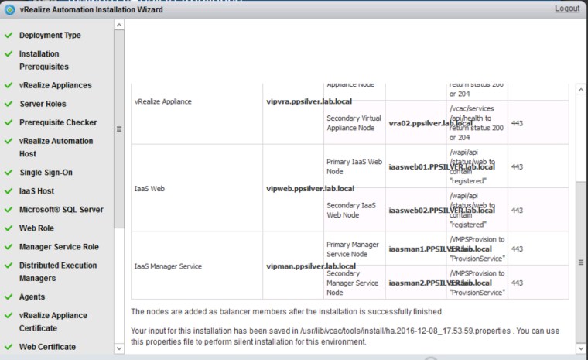Click green checkmark beside Server Roles

pyautogui.click(x=9, y=104)
